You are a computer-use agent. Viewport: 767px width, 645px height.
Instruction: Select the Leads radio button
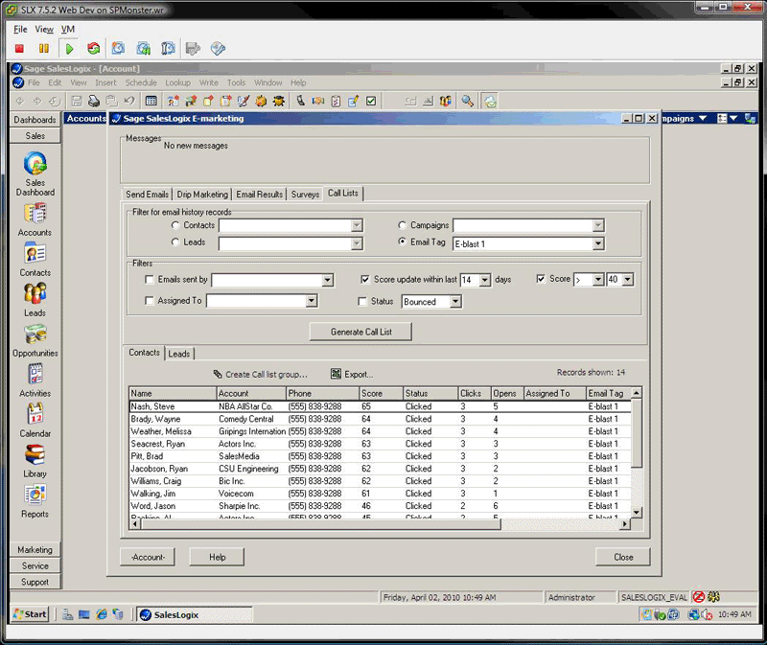[x=175, y=242]
